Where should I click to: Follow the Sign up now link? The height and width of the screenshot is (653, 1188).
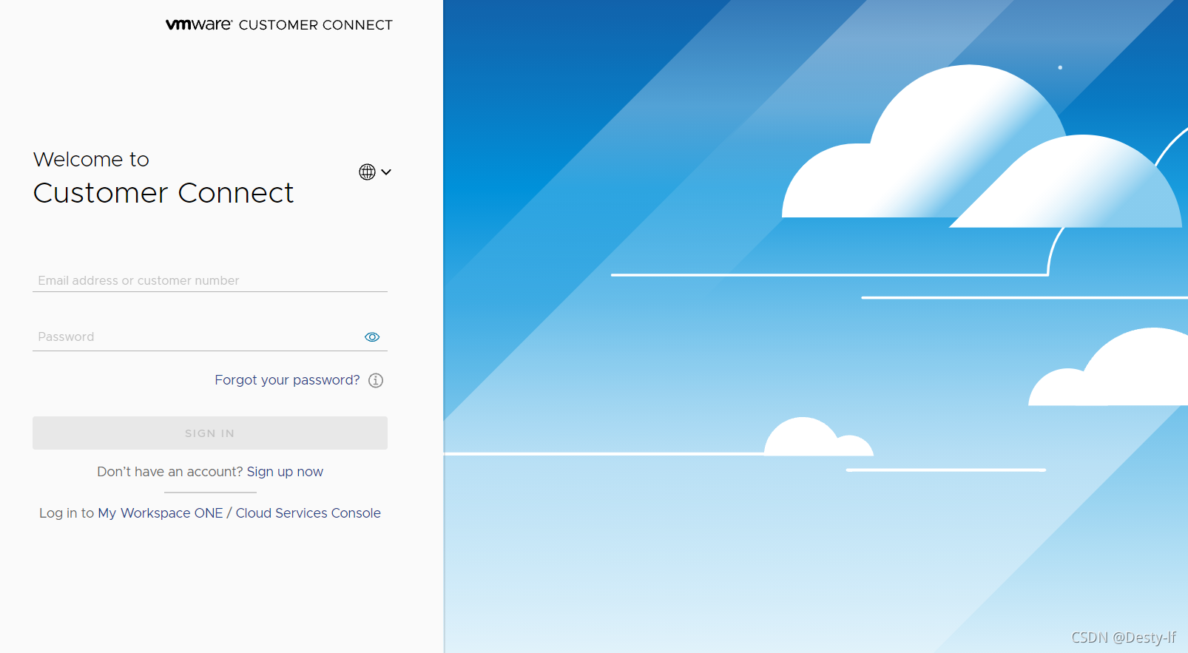(285, 472)
